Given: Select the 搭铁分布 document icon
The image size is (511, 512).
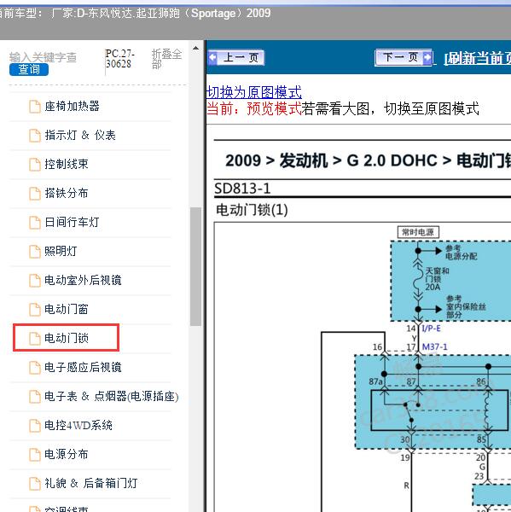Looking at the screenshot, I should pos(35,194).
